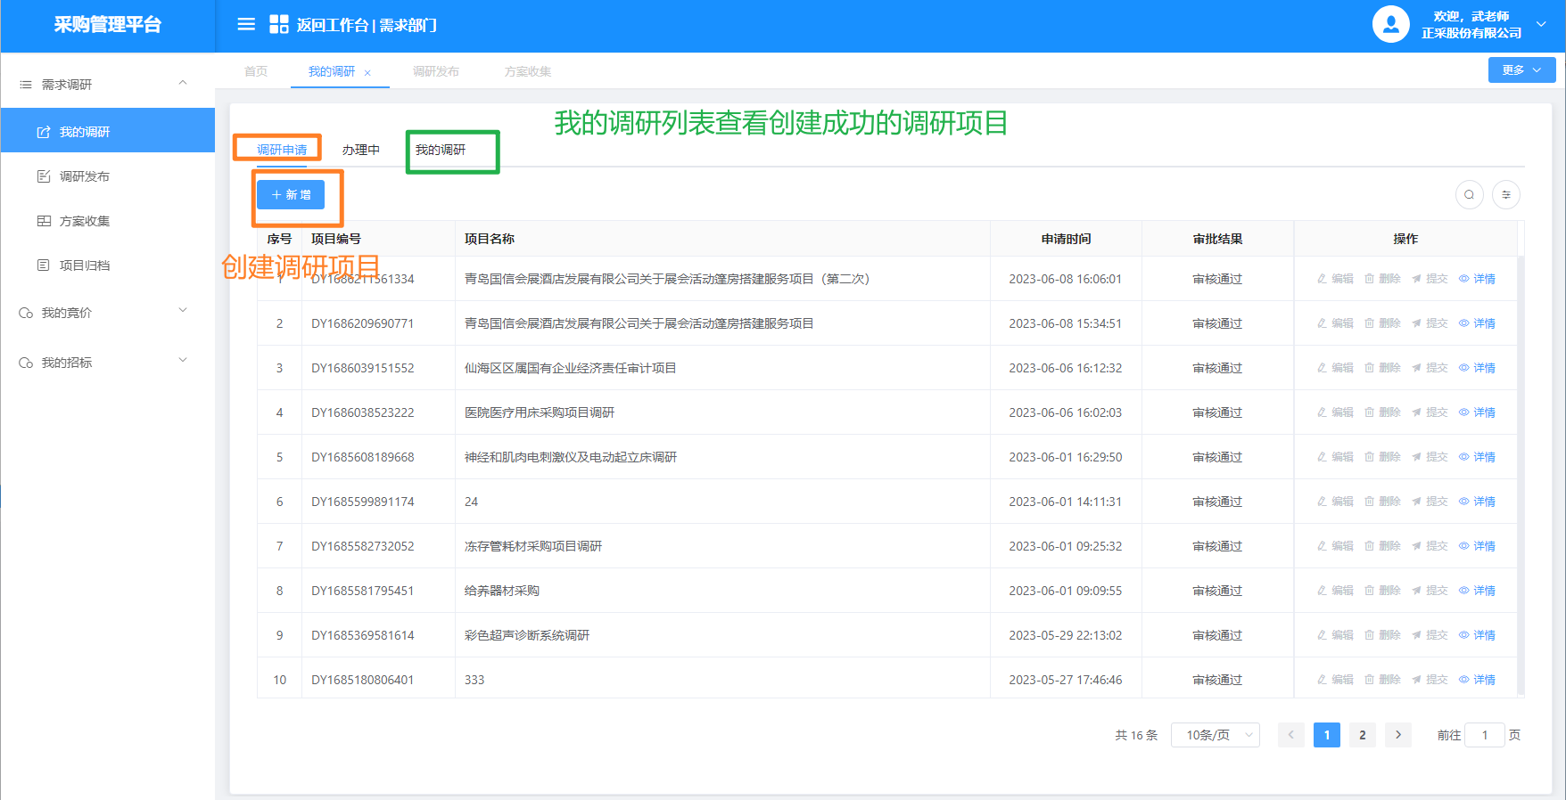Viewport: 1566px width, 800px height.
Task: Open the search icon above the table
Action: tap(1469, 195)
